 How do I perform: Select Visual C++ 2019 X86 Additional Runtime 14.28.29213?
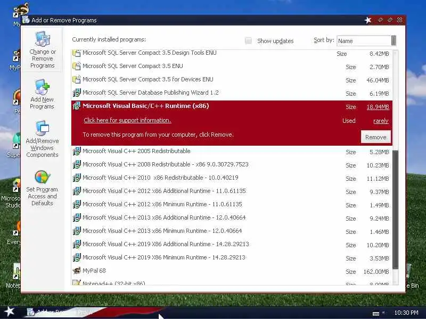tap(166, 244)
